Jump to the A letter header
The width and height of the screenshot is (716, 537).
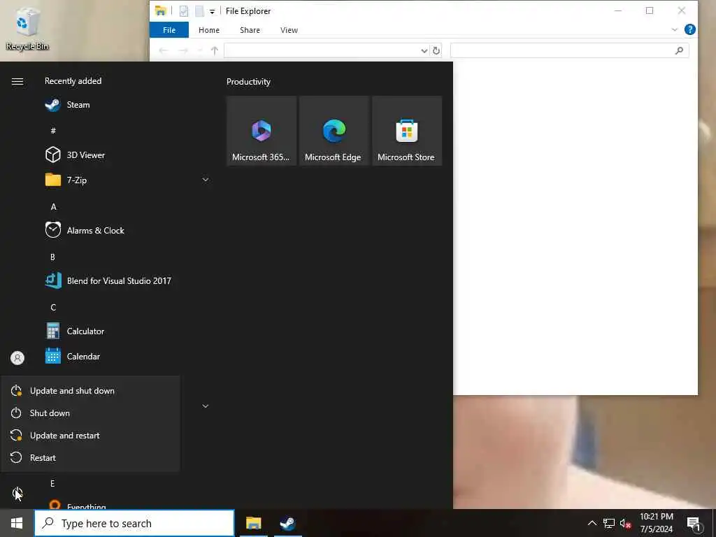click(x=53, y=207)
